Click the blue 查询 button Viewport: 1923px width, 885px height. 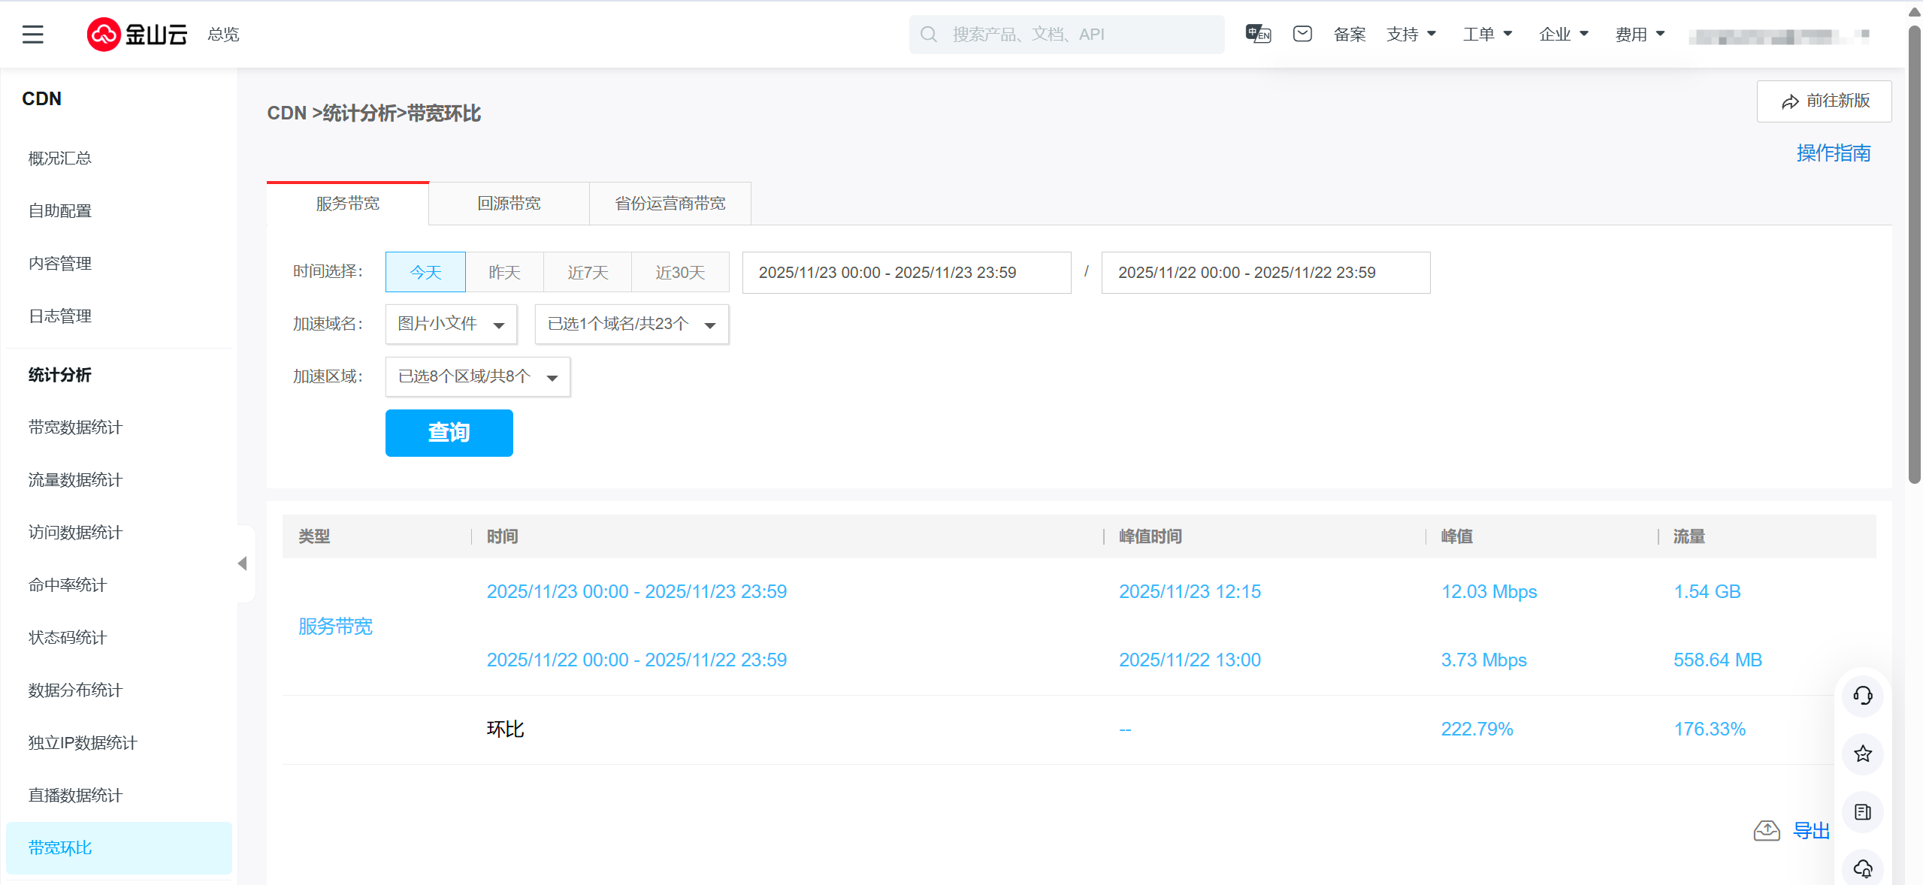point(449,433)
